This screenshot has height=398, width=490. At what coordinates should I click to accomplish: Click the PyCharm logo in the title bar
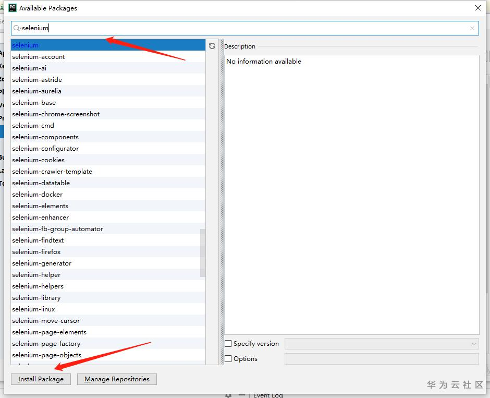coord(13,8)
